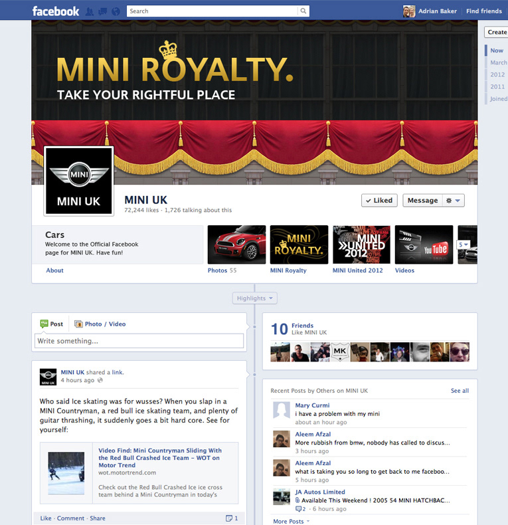Open the About link
The width and height of the screenshot is (508, 525).
(54, 270)
